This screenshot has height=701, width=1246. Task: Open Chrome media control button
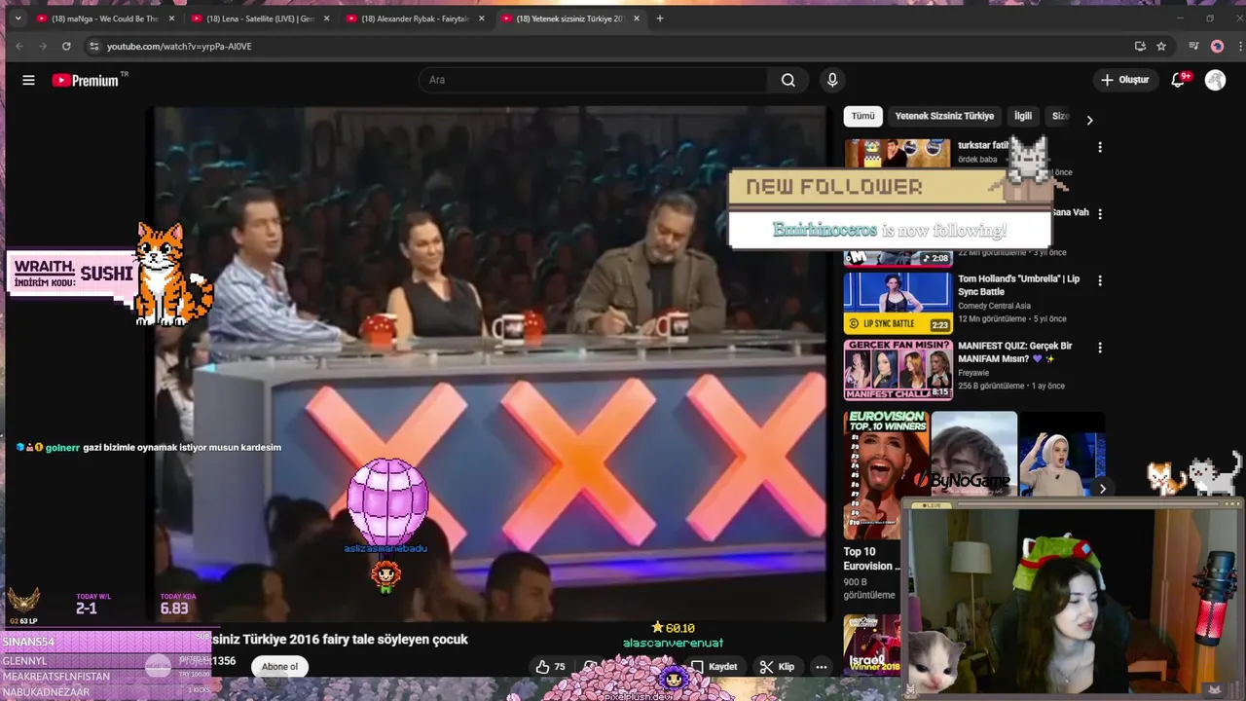(x=1193, y=46)
